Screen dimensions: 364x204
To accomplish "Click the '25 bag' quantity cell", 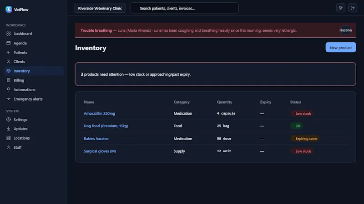I will coord(223,126).
